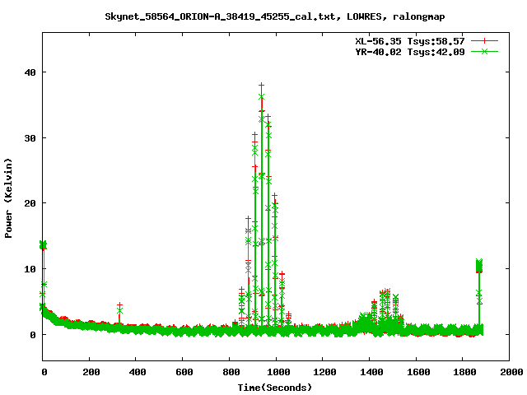Click the x-axis tick label 200
The width and height of the screenshot is (527, 395).
coord(91,372)
